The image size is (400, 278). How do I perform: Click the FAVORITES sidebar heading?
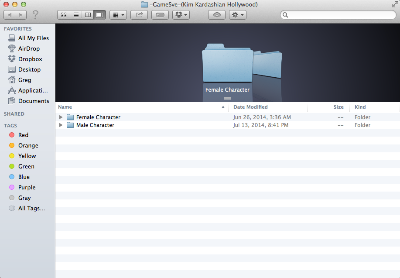point(18,29)
